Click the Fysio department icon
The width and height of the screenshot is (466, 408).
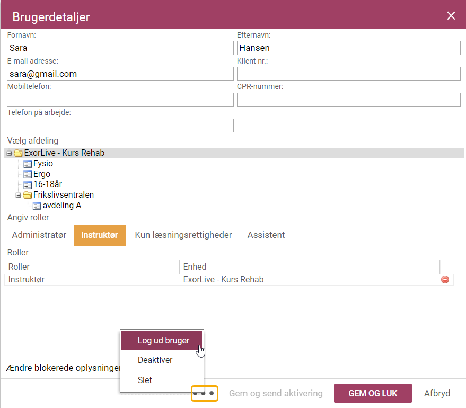click(28, 164)
